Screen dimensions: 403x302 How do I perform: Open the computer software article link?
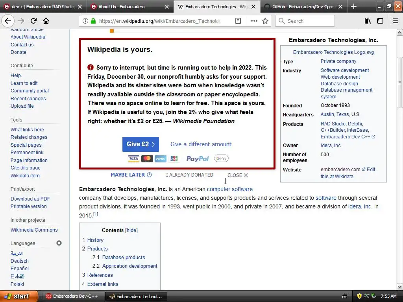pos(229,189)
